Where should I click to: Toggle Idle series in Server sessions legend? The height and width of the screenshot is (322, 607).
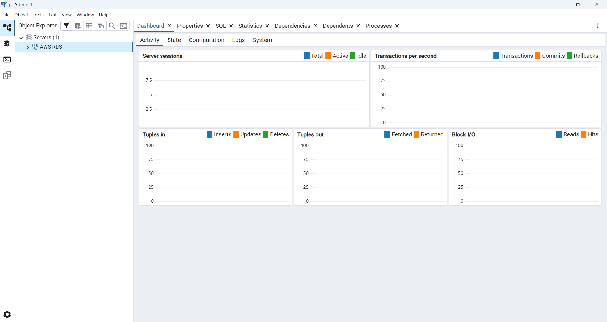click(353, 56)
